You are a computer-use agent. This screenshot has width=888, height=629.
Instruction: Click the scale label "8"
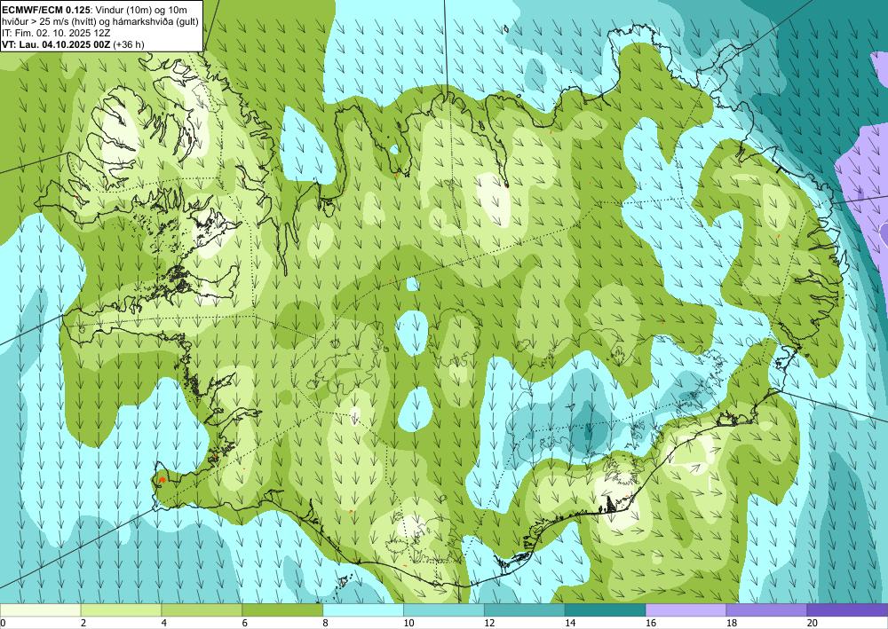pyautogui.click(x=325, y=623)
